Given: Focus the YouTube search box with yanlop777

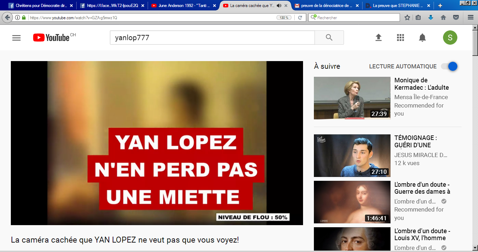Looking at the screenshot, I should (x=212, y=38).
